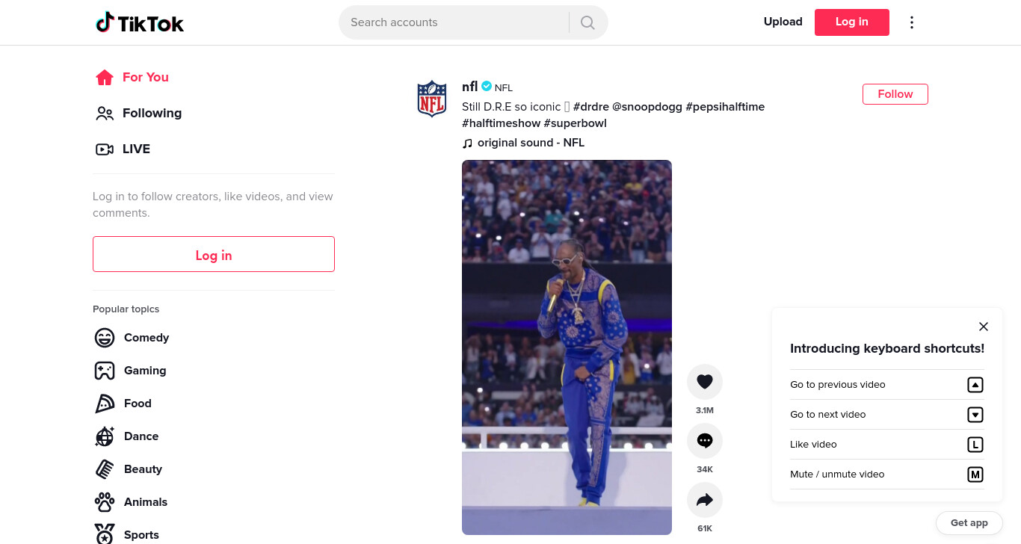The height and width of the screenshot is (544, 1021).
Task: Click the Go to previous video text
Action: (x=838, y=385)
